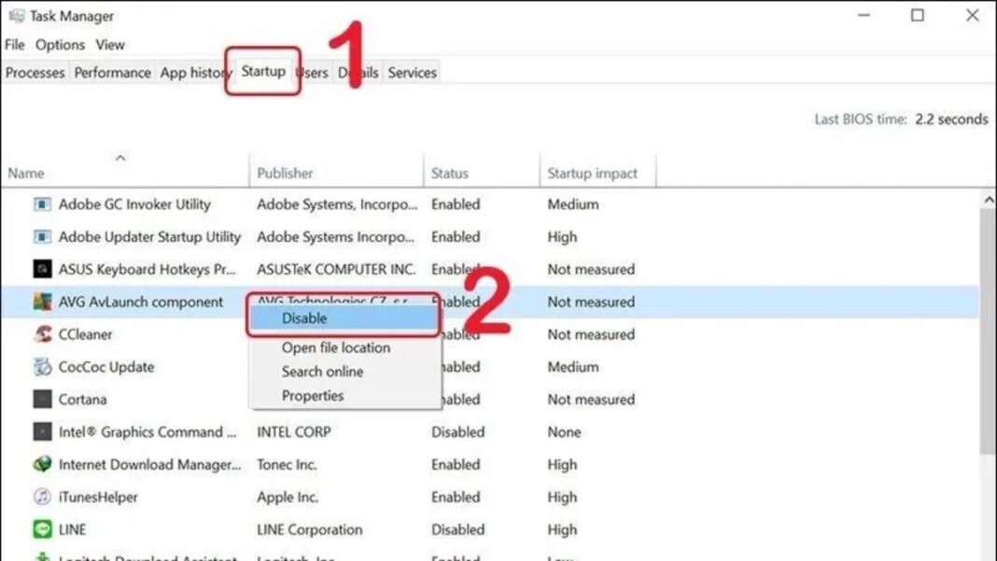Open the View menu

[x=110, y=45]
